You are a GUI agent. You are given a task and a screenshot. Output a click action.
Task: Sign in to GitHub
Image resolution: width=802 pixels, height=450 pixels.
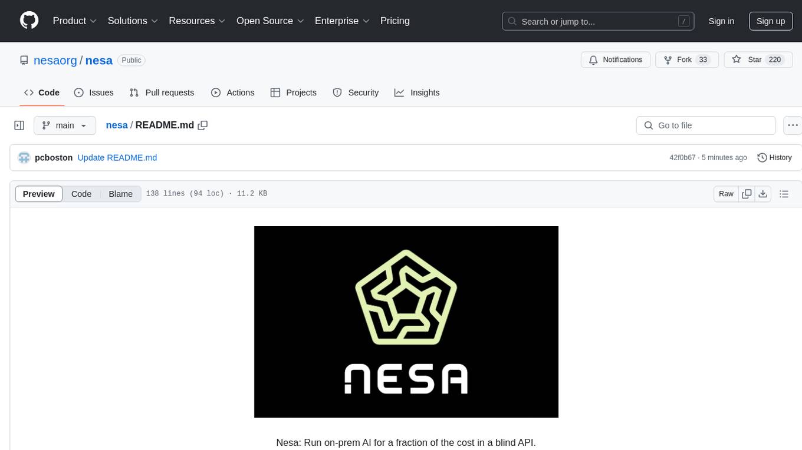coord(721,21)
